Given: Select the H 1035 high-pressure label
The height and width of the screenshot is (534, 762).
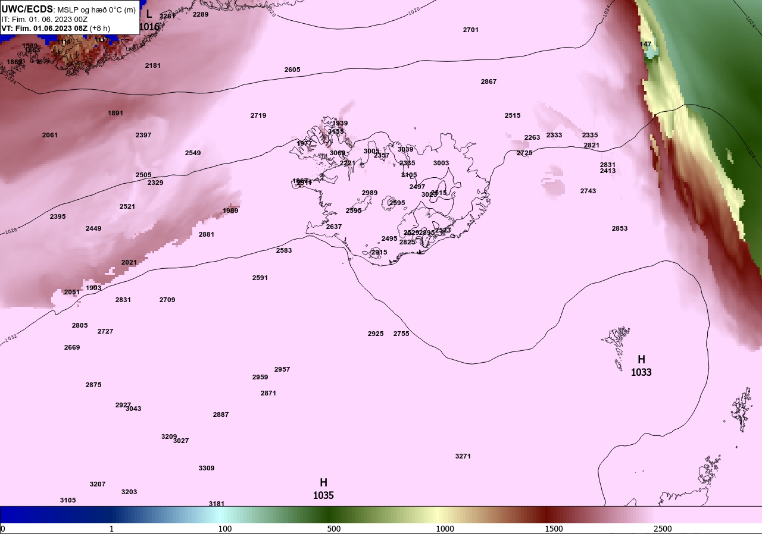Looking at the screenshot, I should tap(323, 489).
